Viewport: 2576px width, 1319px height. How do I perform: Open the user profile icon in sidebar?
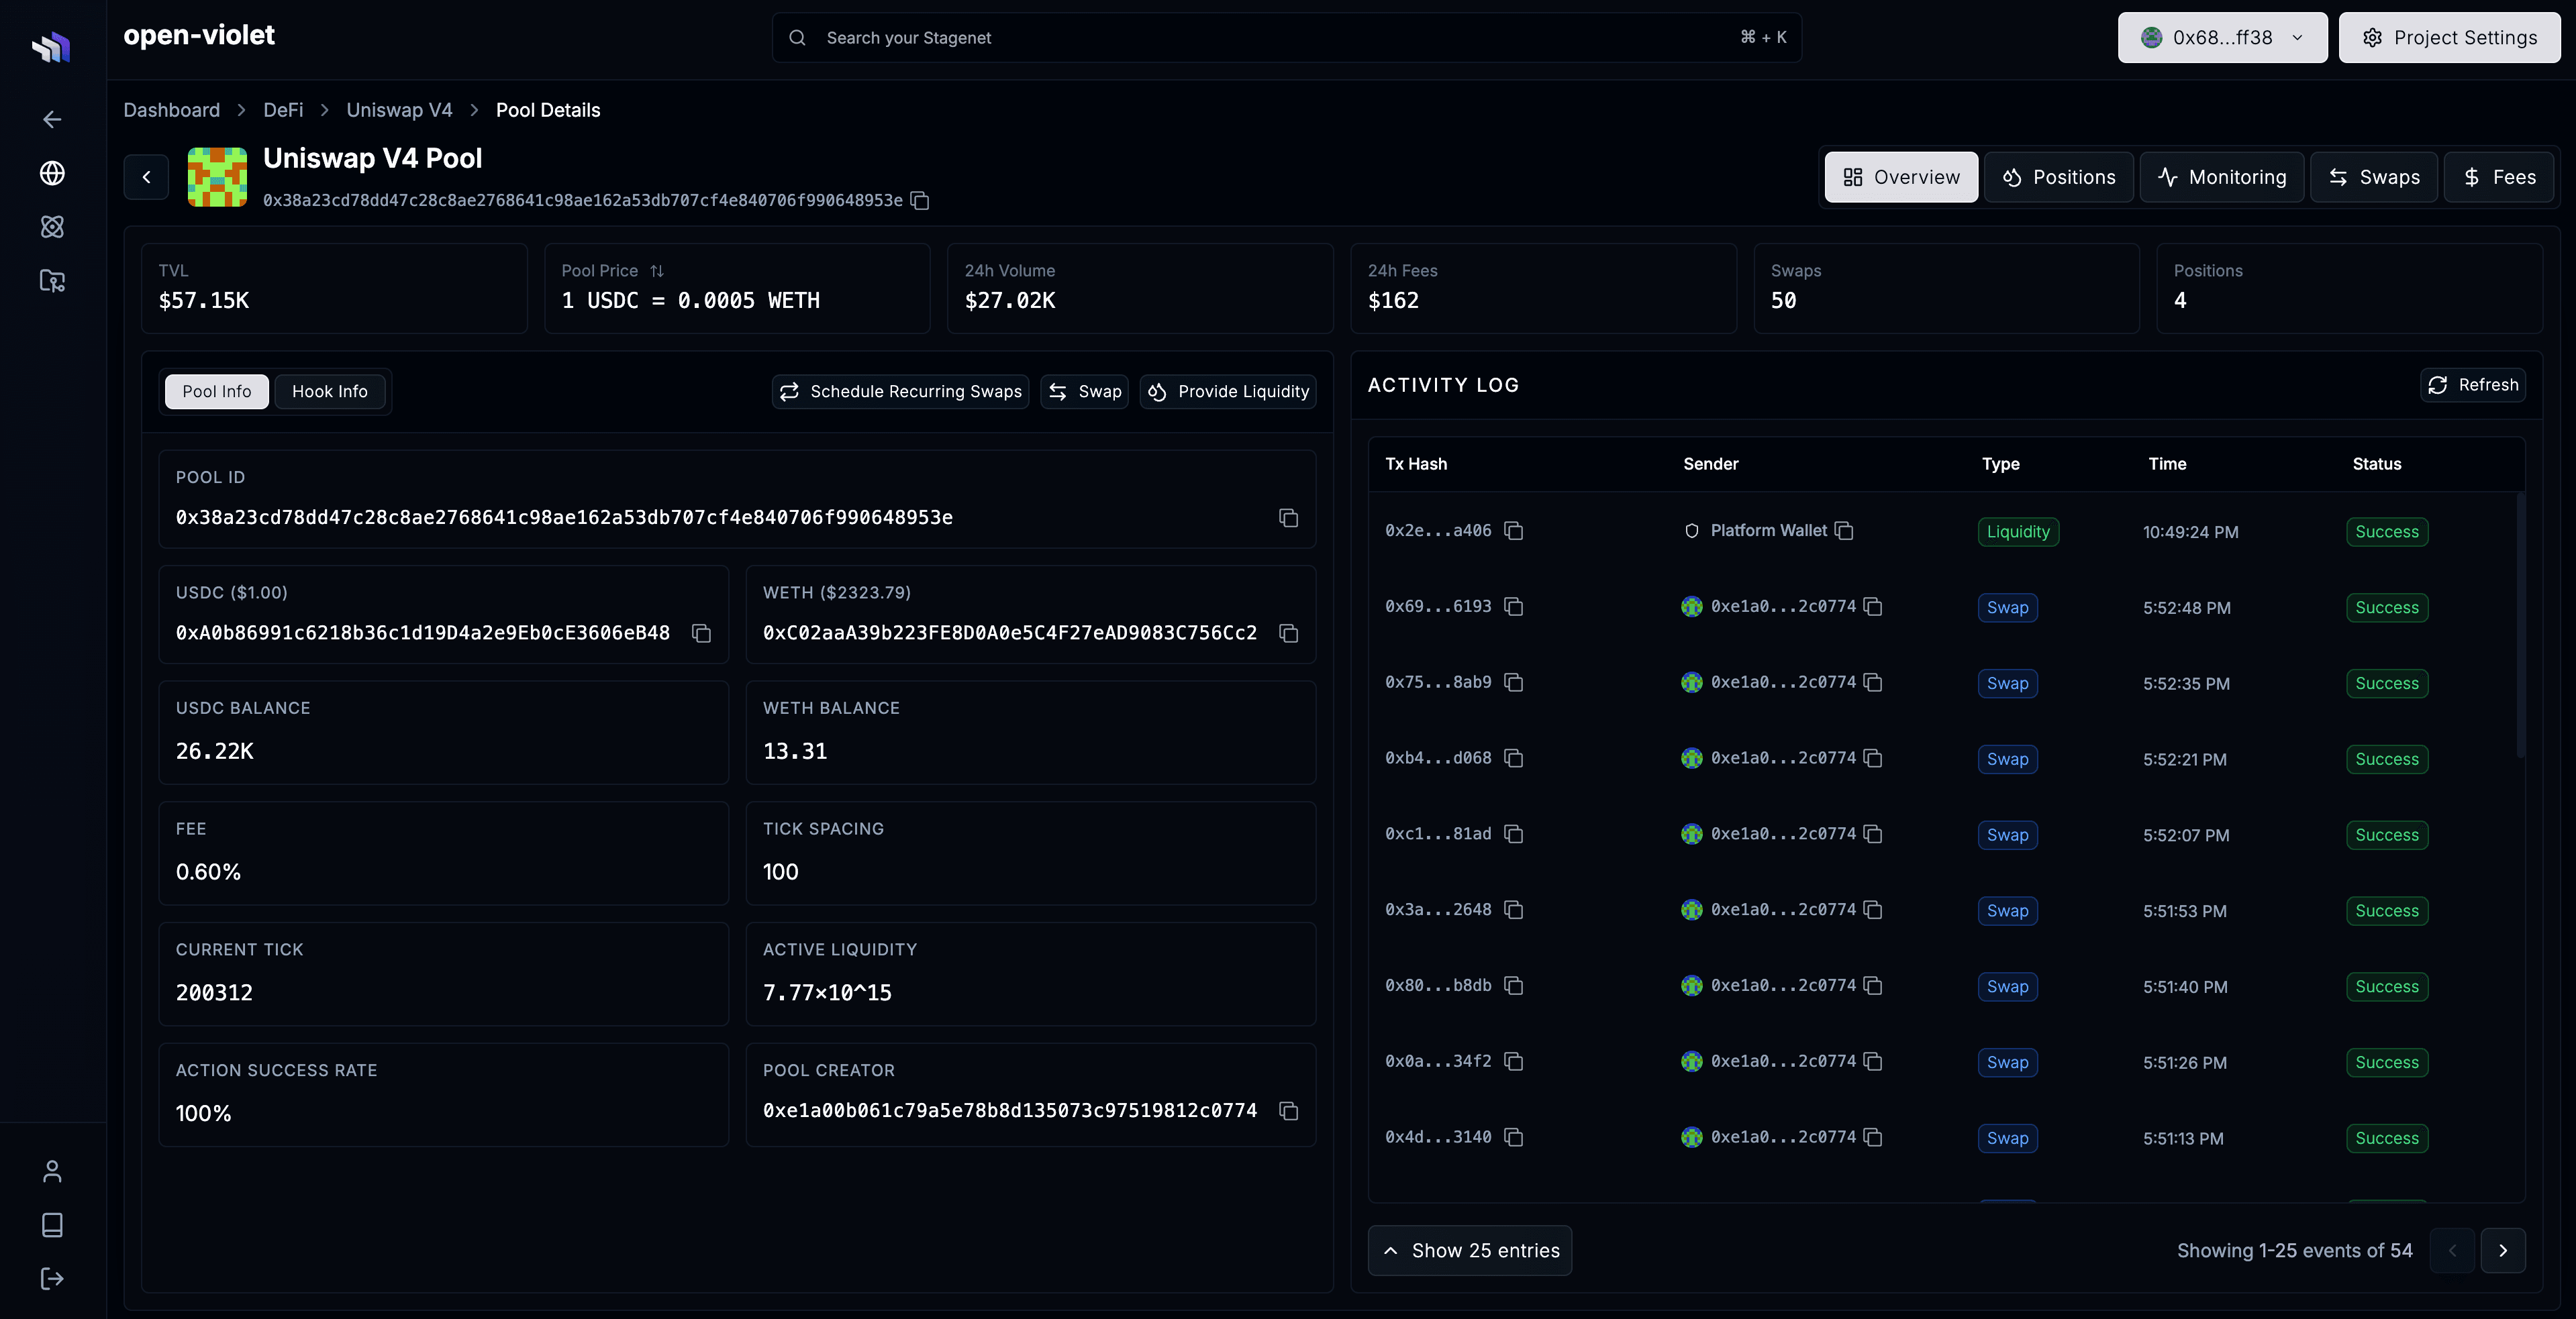(x=51, y=1171)
